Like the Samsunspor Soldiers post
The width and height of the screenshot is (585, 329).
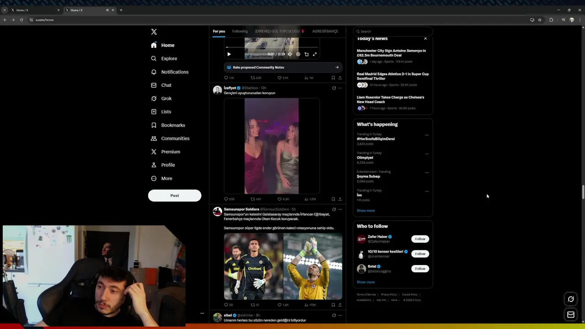[x=283, y=305]
